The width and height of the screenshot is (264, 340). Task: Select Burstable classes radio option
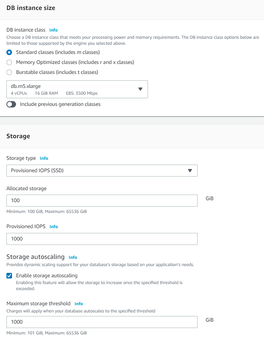[9, 72]
